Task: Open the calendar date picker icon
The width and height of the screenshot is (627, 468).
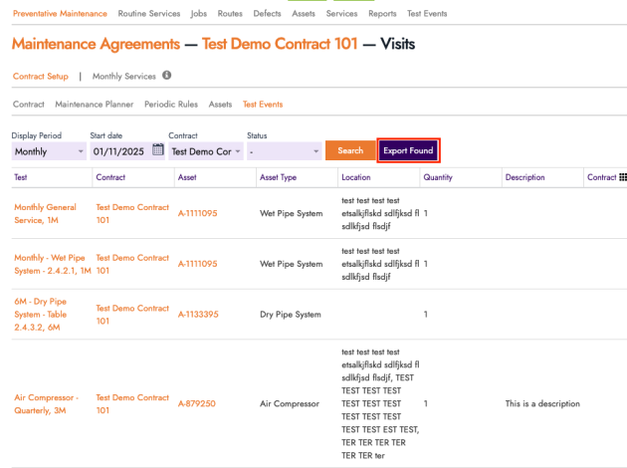Action: (157, 151)
